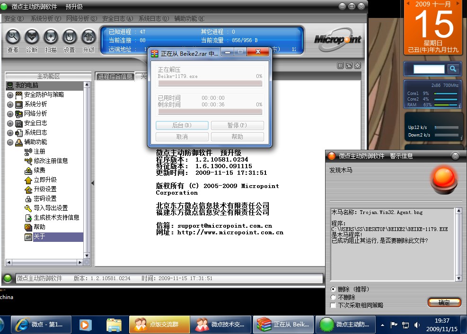This screenshot has width=467, height=334.
Task: Click the 关于 tree item label
Action: click(39, 237)
